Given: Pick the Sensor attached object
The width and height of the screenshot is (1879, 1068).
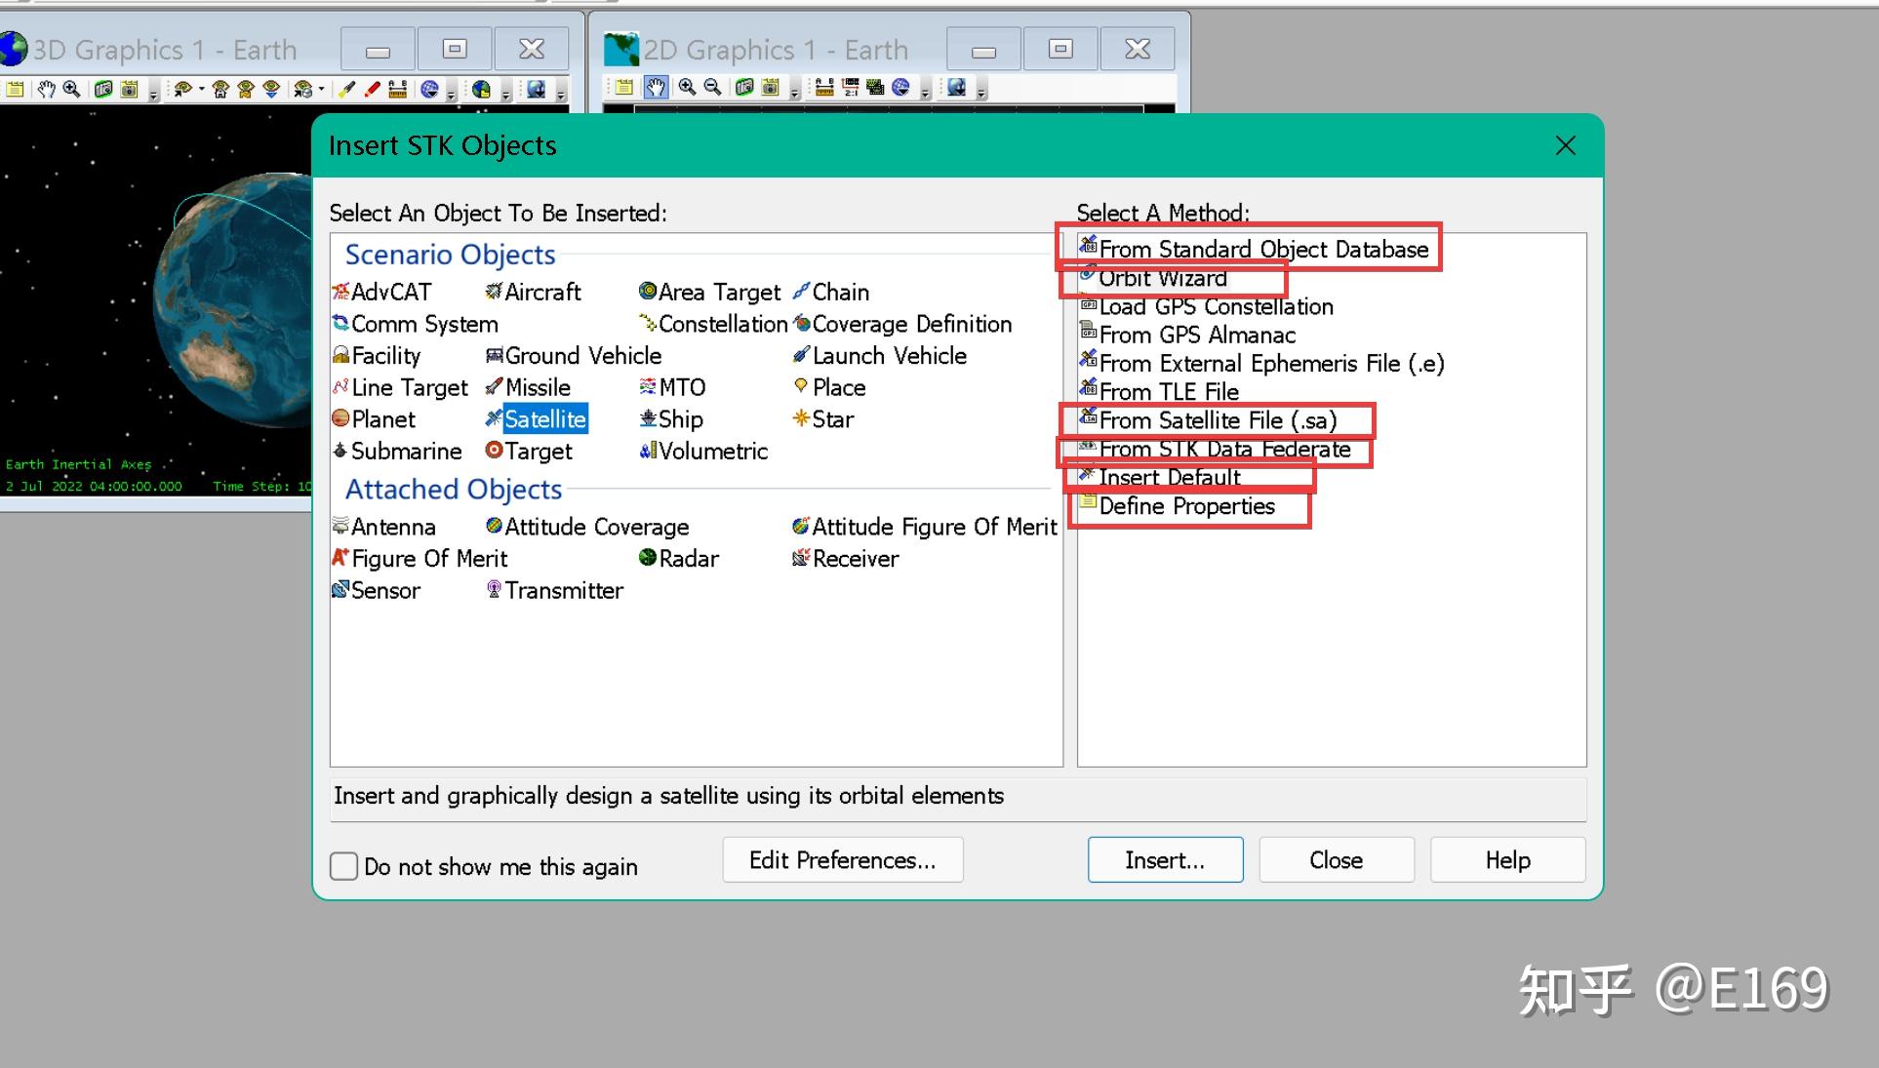Looking at the screenshot, I should (x=384, y=590).
